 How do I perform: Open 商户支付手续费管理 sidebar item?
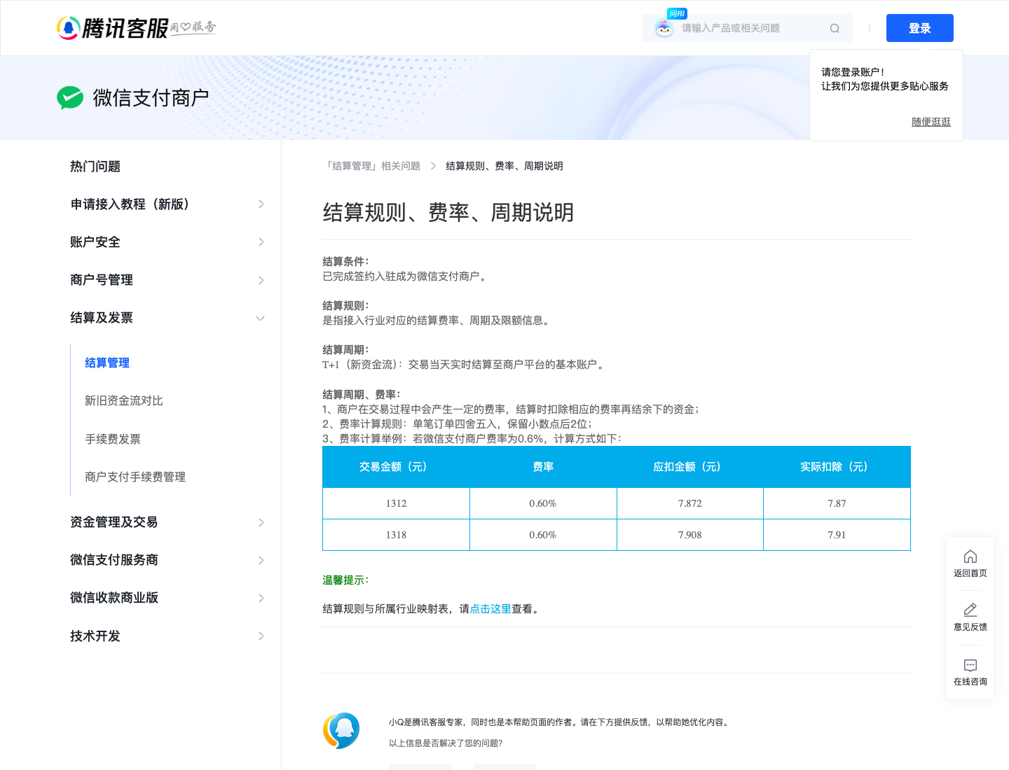click(x=135, y=477)
